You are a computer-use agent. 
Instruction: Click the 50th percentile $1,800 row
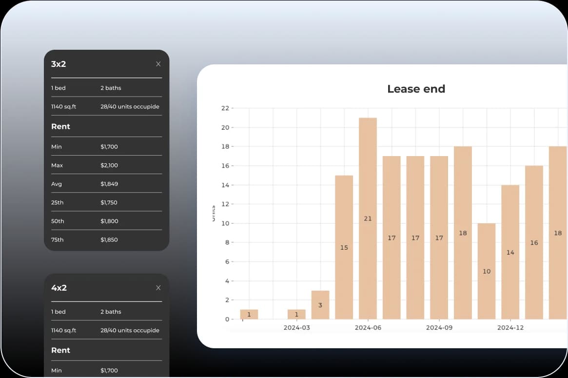click(x=106, y=221)
